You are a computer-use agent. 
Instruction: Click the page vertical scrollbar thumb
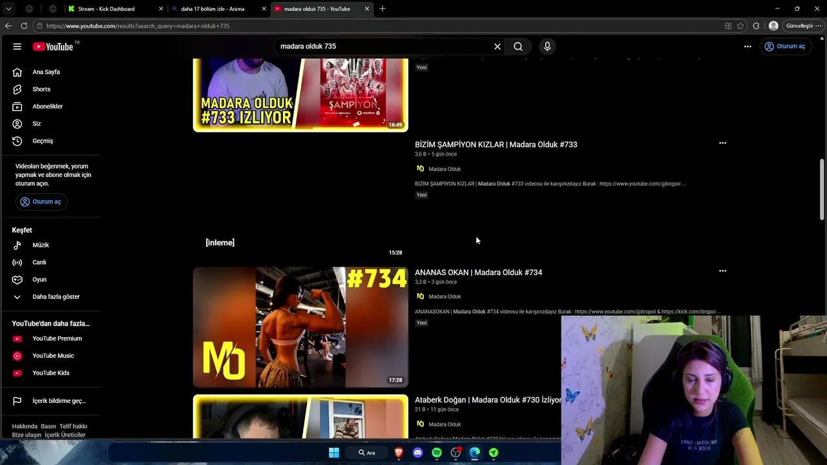coord(822,189)
